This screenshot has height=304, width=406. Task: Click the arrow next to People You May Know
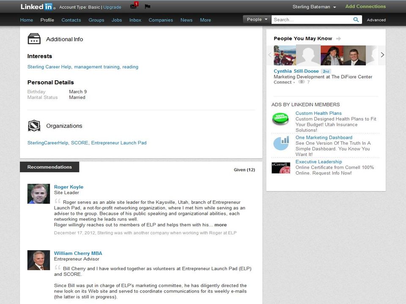338,38
